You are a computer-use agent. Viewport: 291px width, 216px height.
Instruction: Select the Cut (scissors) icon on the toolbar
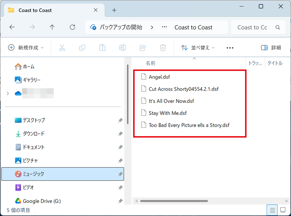[62, 47]
